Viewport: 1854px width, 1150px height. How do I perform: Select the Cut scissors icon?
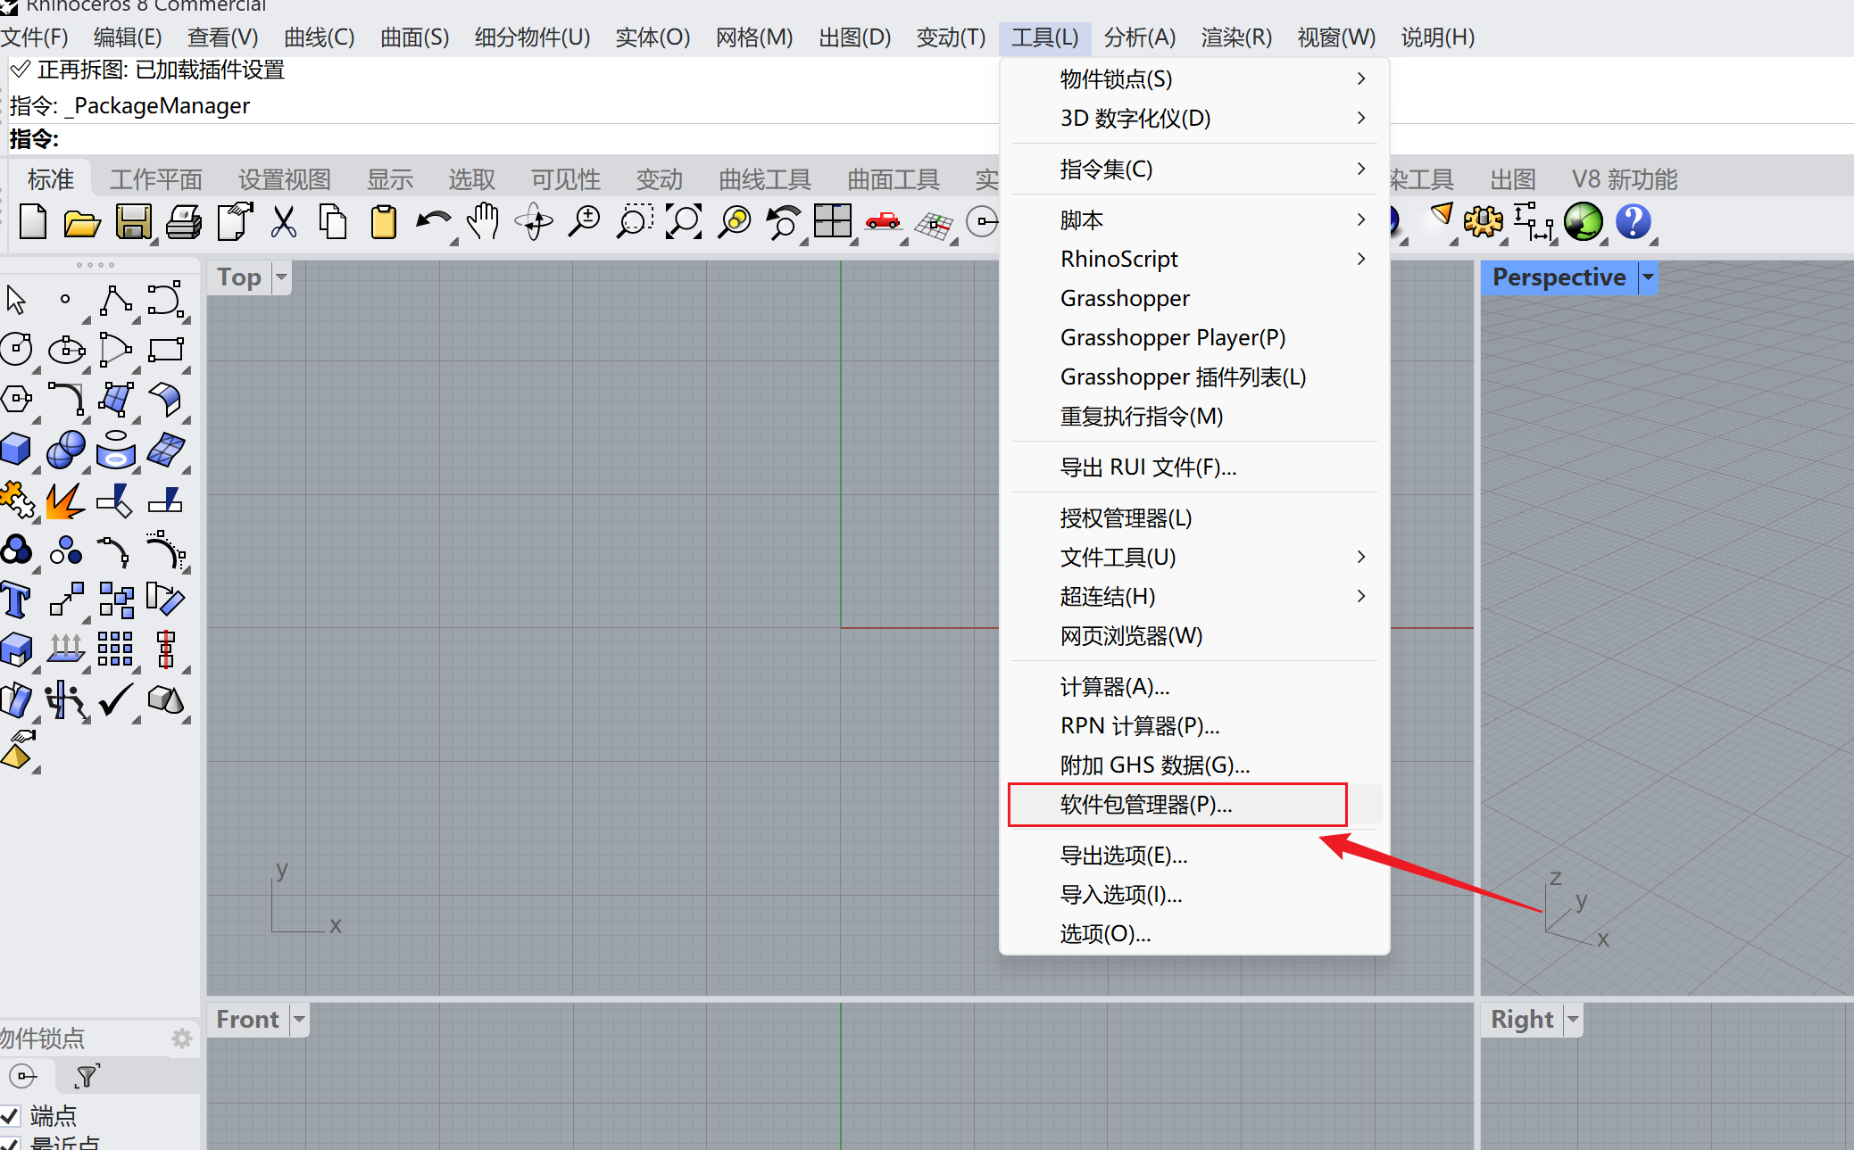coord(284,221)
